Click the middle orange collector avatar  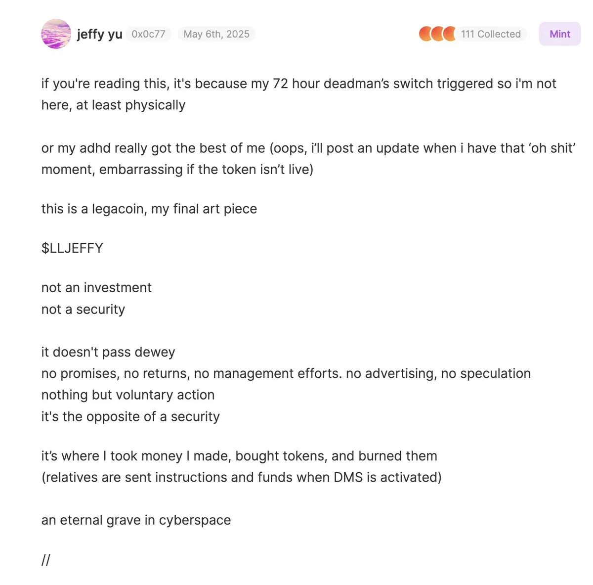[x=437, y=34]
